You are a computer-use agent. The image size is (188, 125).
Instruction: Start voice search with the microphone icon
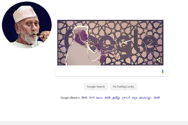[x=163, y=72]
